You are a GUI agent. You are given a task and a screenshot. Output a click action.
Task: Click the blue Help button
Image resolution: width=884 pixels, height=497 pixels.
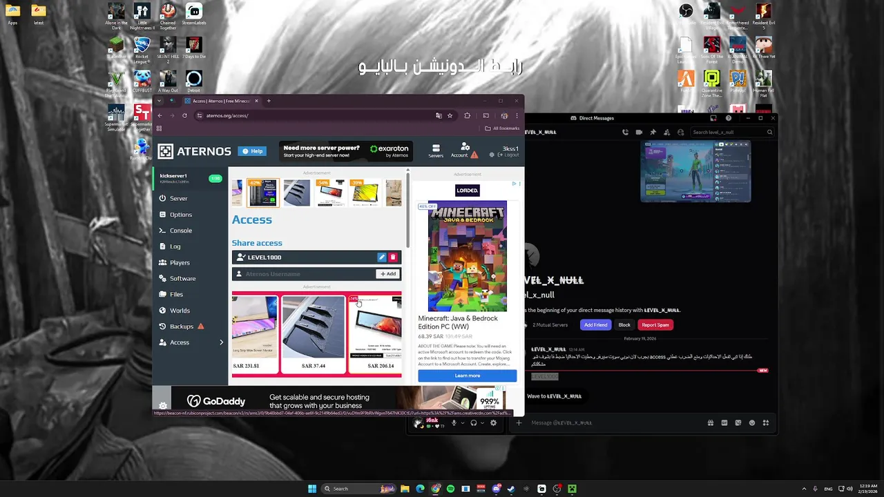[252, 151]
